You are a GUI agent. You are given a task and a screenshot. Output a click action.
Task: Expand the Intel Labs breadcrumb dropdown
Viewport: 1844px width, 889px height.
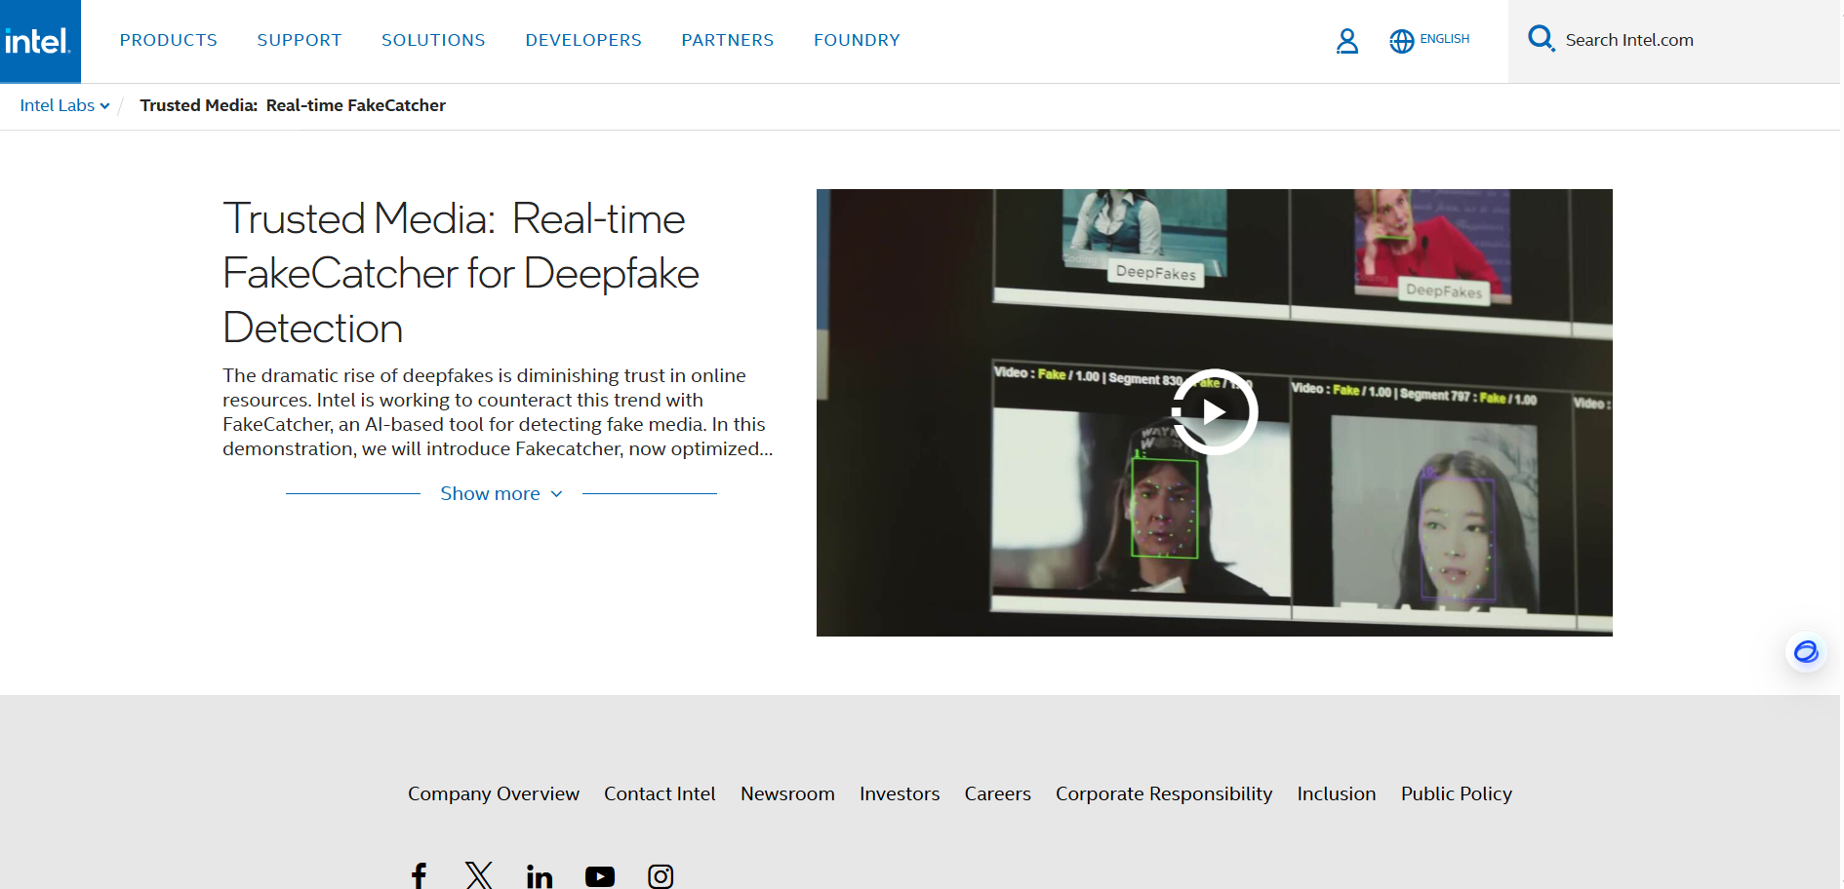64,105
